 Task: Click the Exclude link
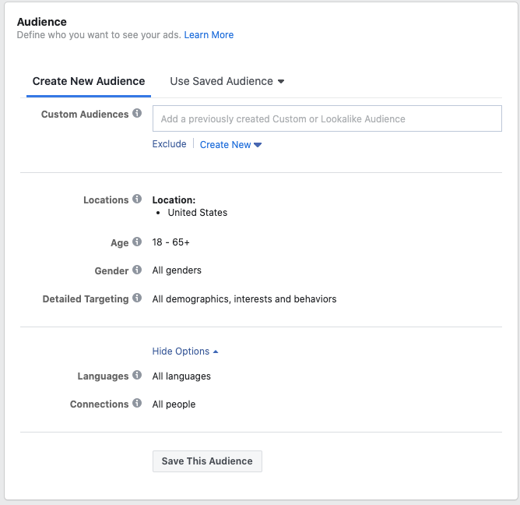point(169,144)
